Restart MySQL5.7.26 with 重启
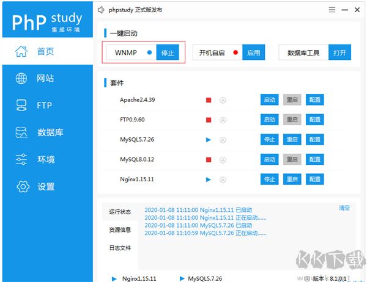367x282 pixels. coord(292,140)
